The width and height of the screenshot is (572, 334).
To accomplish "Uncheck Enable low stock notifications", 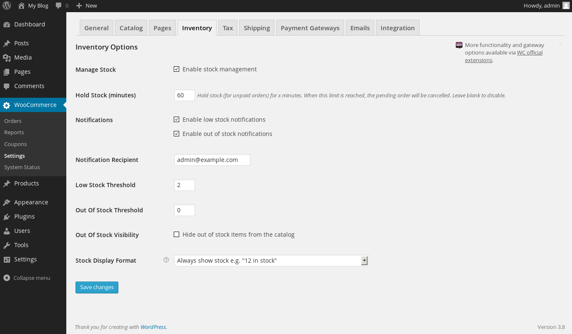I will pyautogui.click(x=177, y=120).
